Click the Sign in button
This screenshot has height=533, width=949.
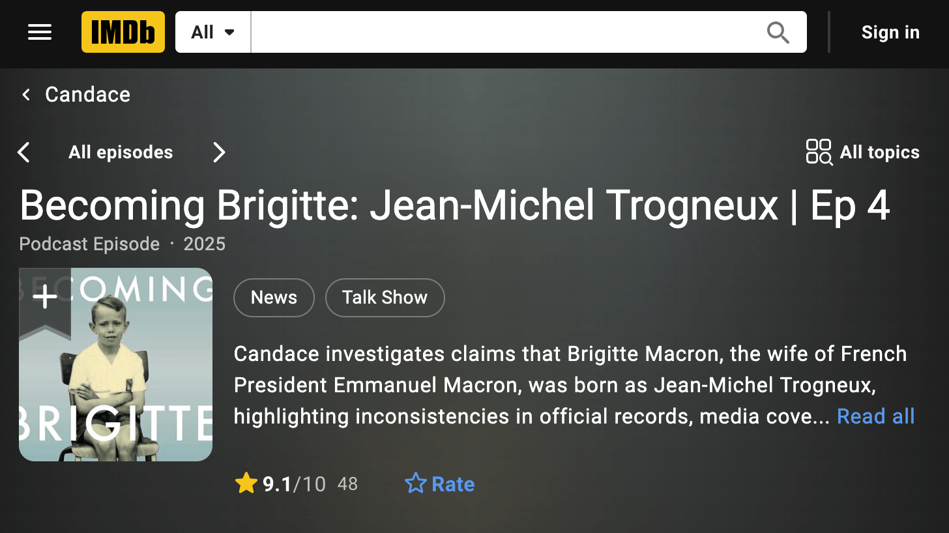(x=890, y=32)
